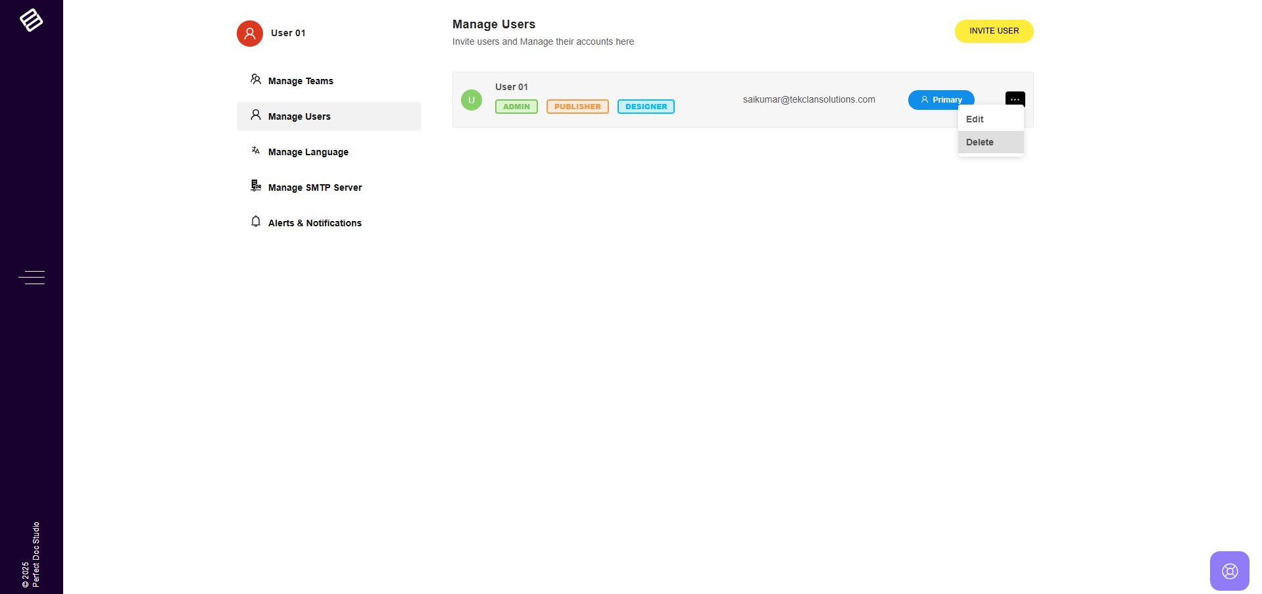This screenshot has width=1262, height=594.
Task: Go to Manage Teams page
Action: point(301,81)
